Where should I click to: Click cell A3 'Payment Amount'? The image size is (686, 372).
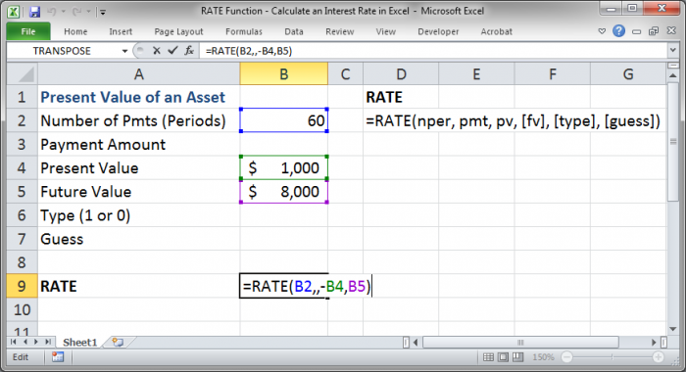point(139,144)
